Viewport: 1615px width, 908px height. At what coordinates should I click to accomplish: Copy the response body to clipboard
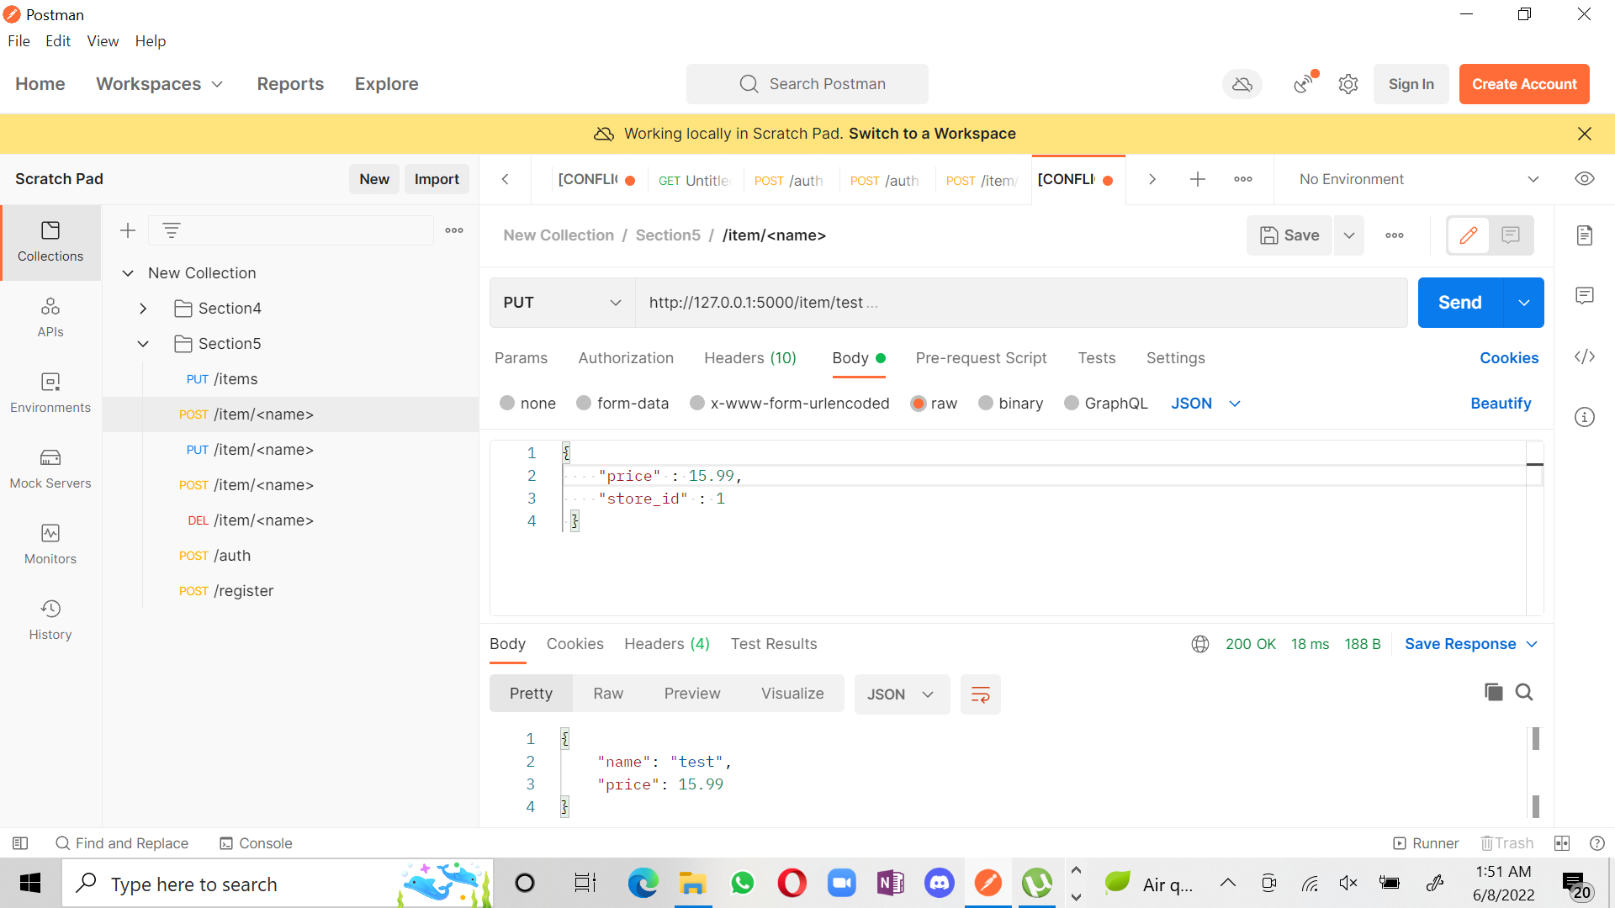(1494, 692)
